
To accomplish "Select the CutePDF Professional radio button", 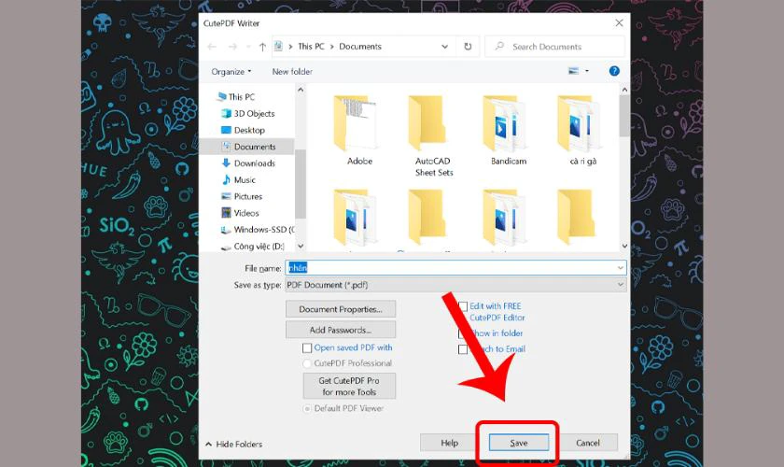I will 307,363.
